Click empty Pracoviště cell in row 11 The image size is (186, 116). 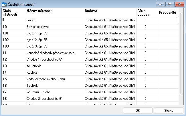[x=168, y=53]
